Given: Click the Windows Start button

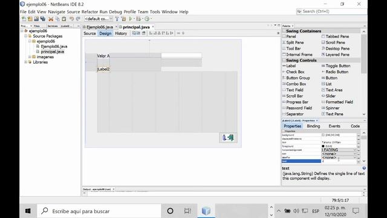Looking at the screenshot, I should coord(28,211).
